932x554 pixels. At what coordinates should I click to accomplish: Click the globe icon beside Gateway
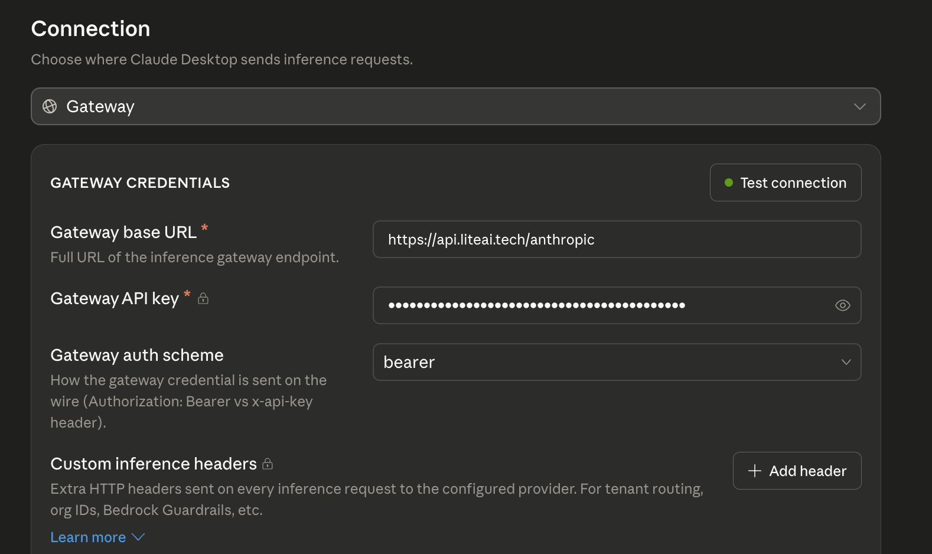[50, 106]
